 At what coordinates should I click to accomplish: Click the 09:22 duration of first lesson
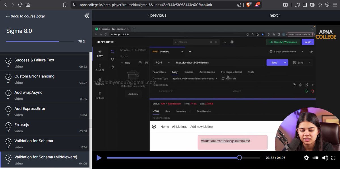point(83,67)
